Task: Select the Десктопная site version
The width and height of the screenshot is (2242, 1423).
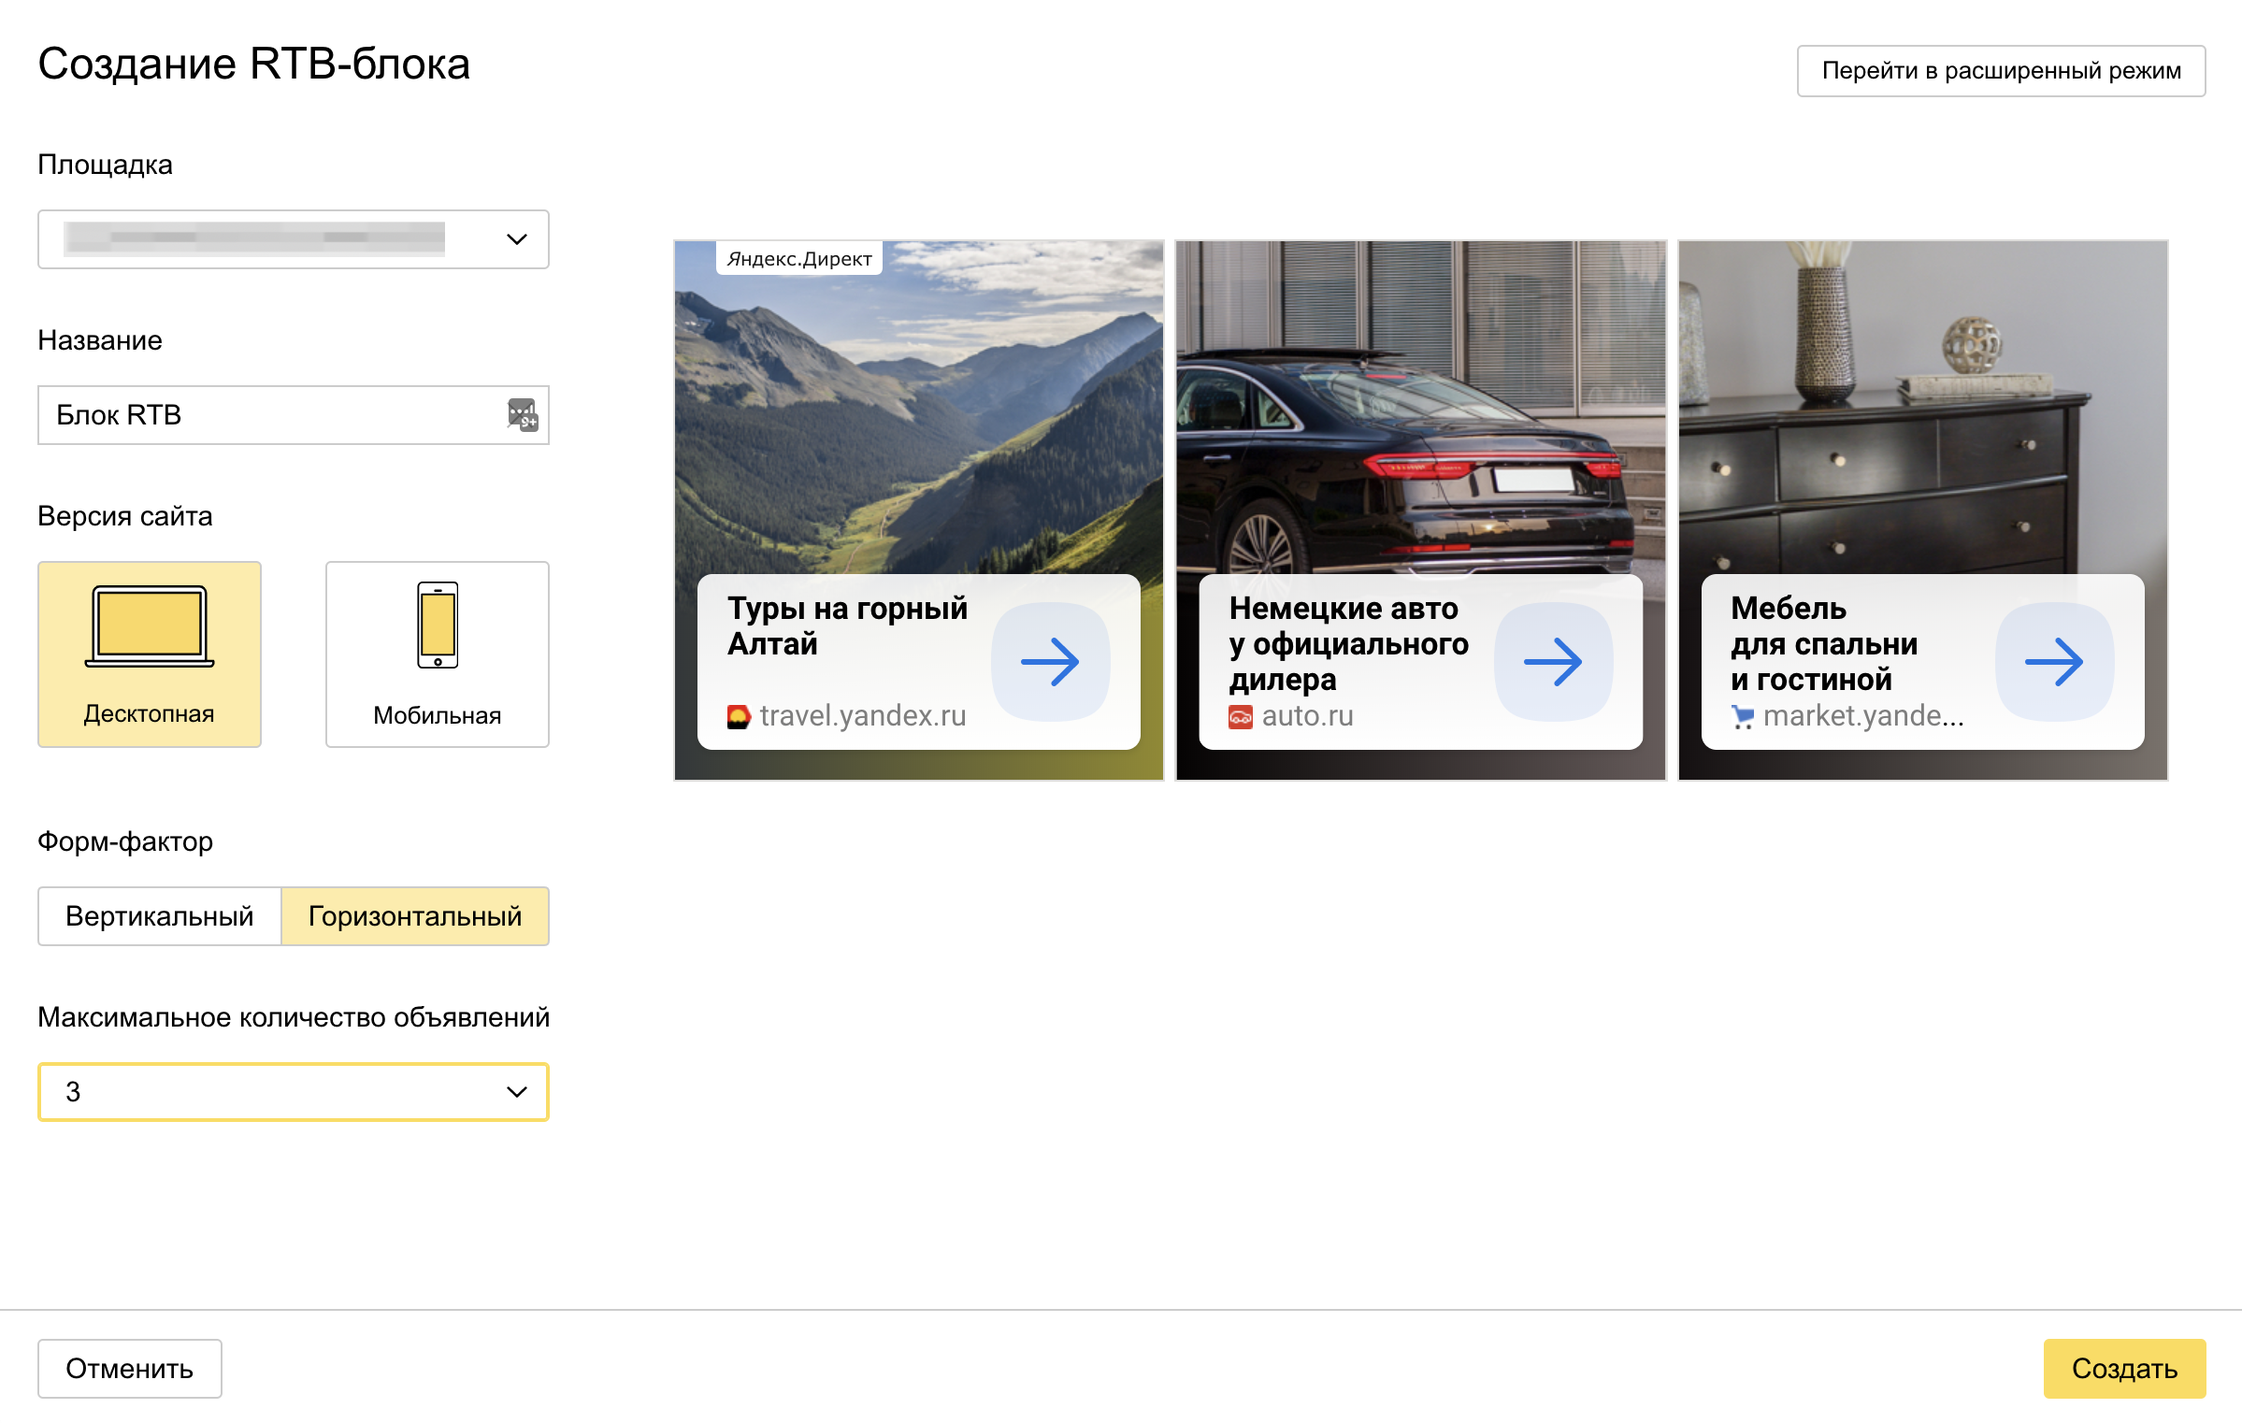Action: tap(150, 654)
